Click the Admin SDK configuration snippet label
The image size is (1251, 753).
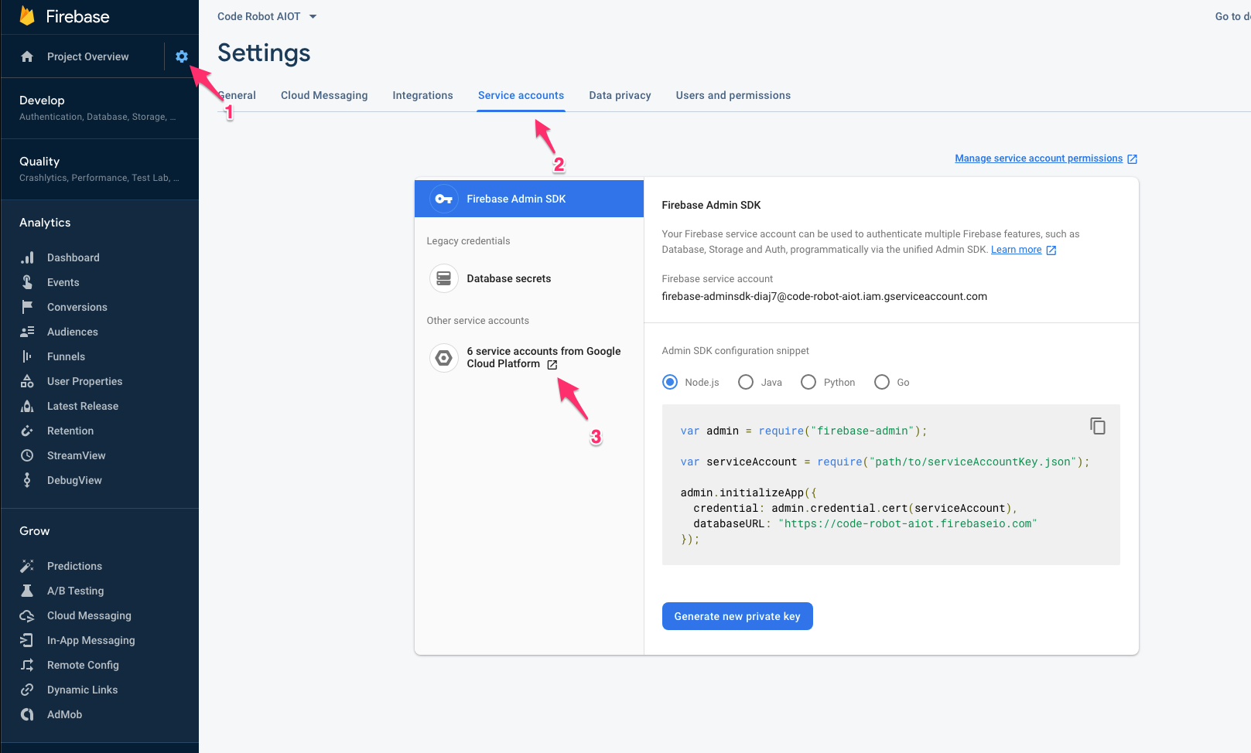tap(735, 351)
